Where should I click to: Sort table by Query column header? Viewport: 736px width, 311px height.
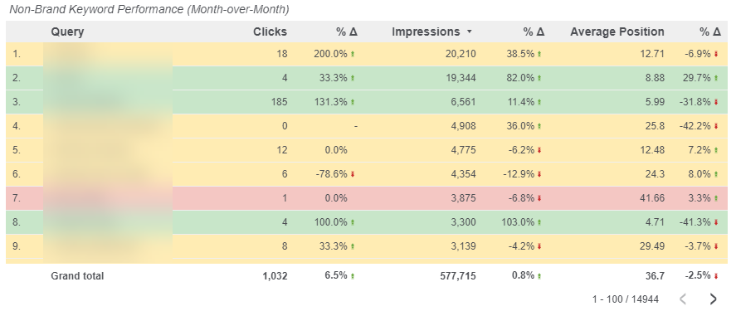point(67,32)
